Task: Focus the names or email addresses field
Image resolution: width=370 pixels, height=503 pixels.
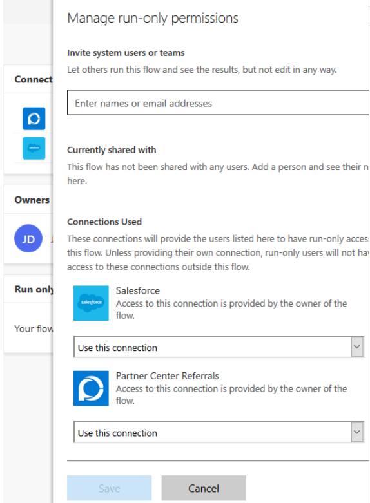Action: 218,102
